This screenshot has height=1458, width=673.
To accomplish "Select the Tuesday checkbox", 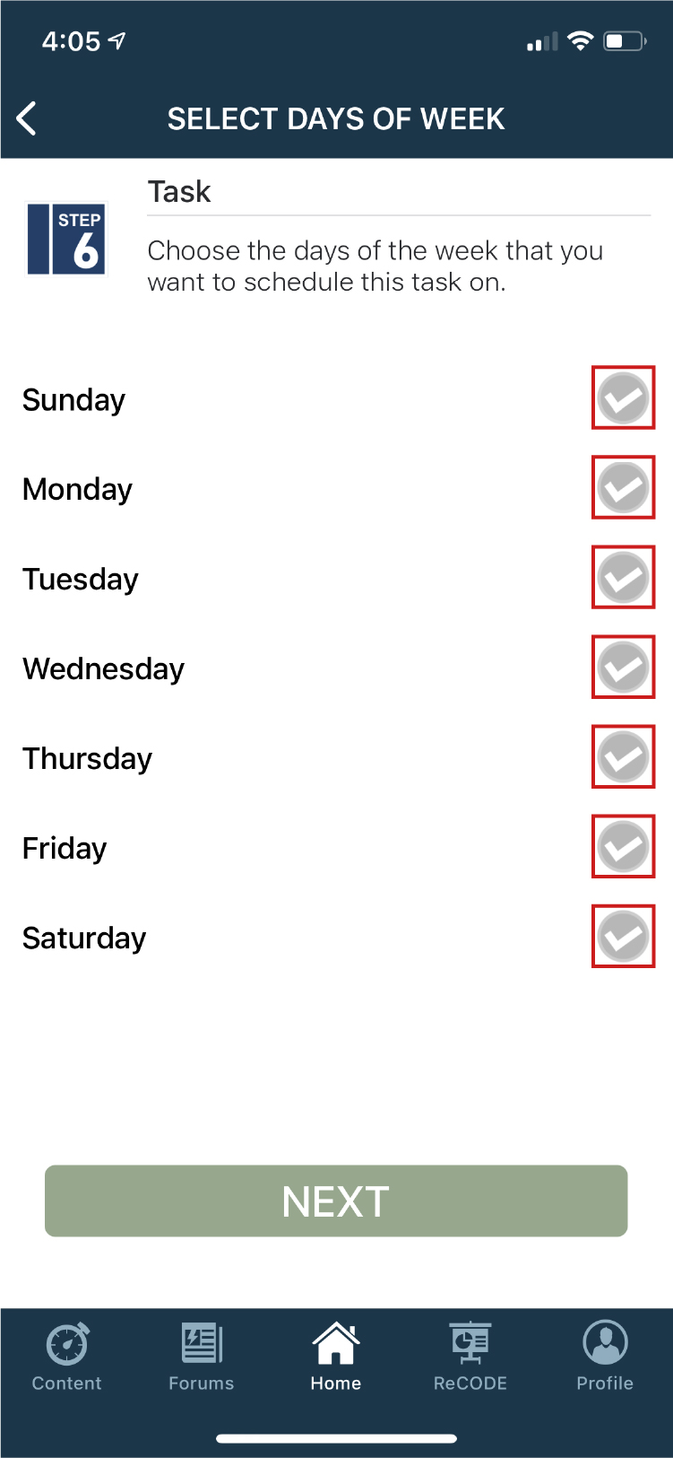I will click(623, 578).
